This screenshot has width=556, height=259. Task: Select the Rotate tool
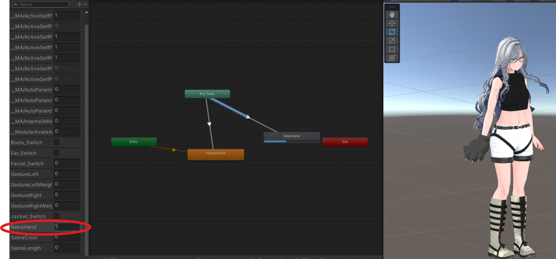(x=392, y=32)
